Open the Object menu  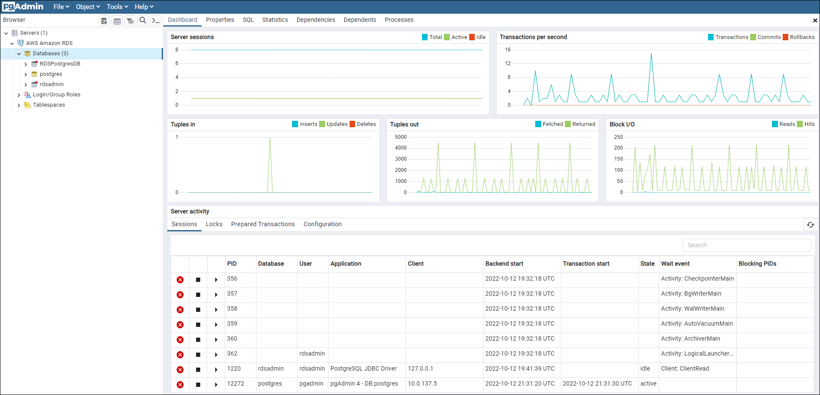(x=88, y=7)
